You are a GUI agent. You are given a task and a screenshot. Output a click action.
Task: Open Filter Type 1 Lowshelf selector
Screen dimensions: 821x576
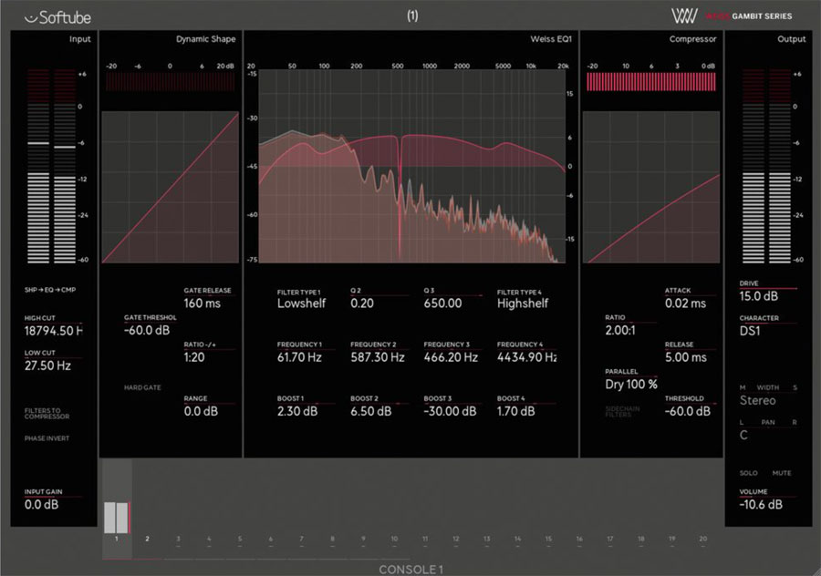(x=301, y=303)
